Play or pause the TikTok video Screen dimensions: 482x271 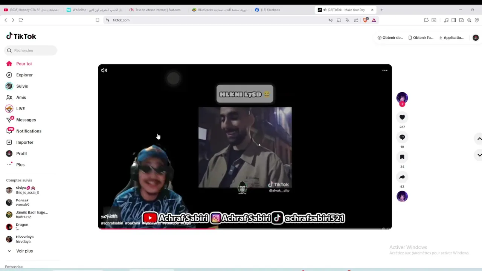click(245, 147)
